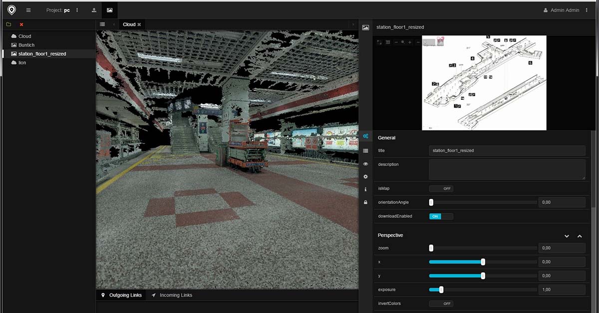599x313 pixels.
Task: Turn off the downloadEnabled switch
Action: pos(441,216)
